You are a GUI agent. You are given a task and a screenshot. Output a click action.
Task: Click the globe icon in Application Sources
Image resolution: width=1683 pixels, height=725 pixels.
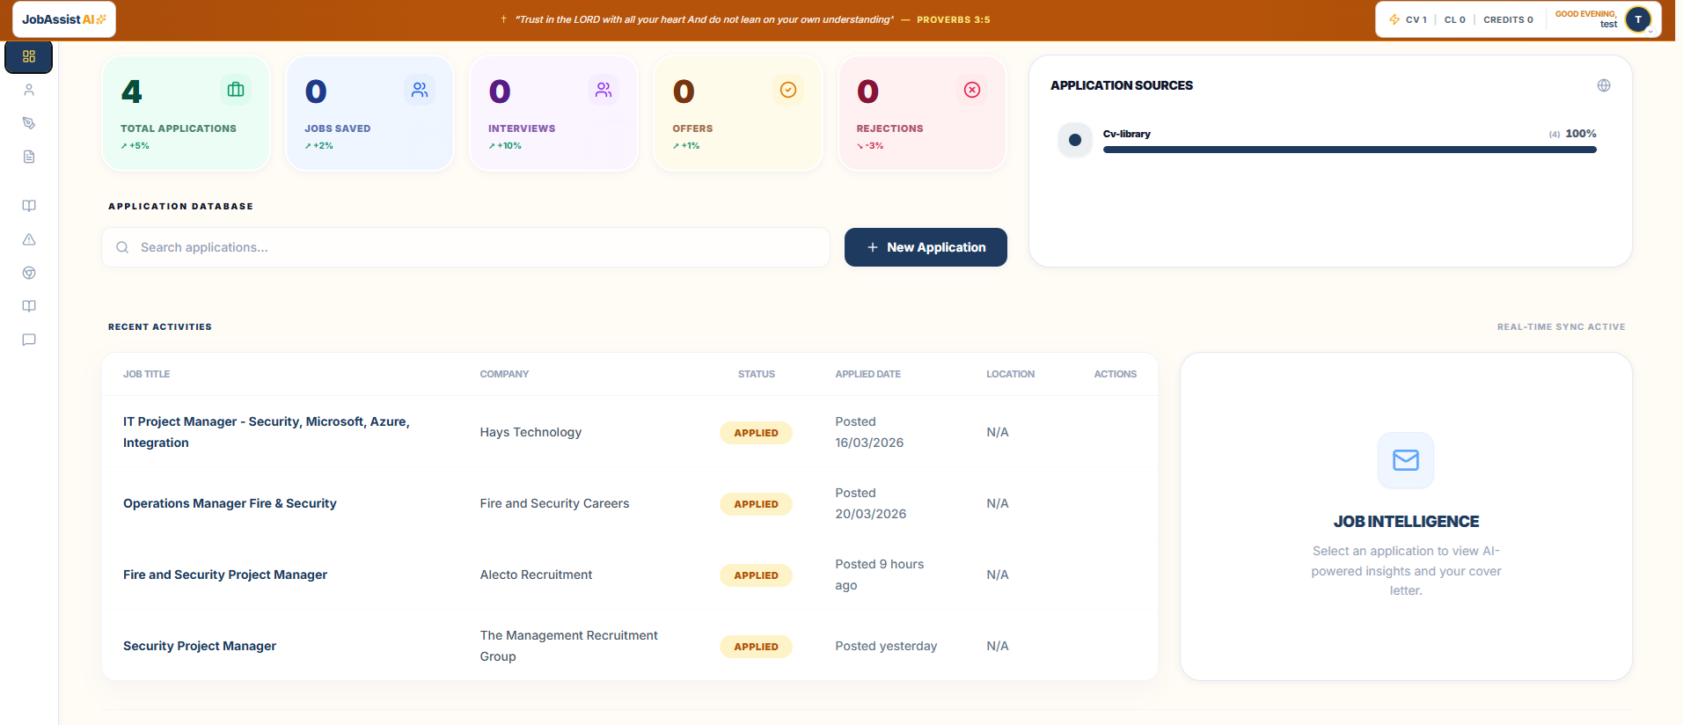point(1604,85)
